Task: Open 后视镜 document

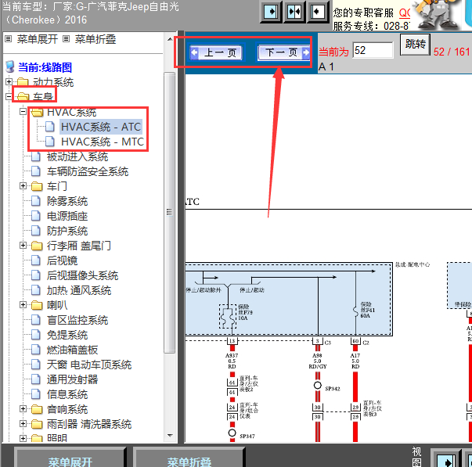Action: [62, 260]
